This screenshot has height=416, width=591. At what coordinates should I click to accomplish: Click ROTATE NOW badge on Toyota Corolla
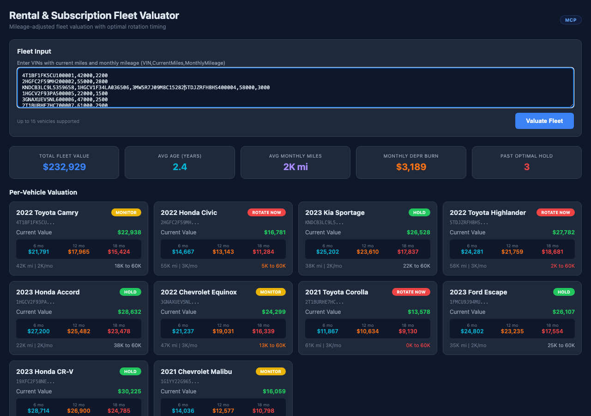(x=411, y=292)
